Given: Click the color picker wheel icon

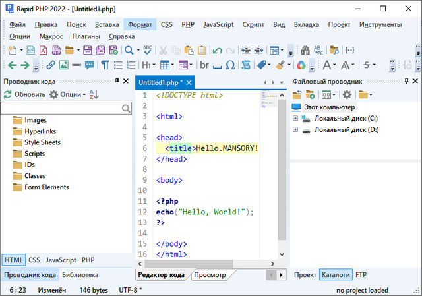Looking at the screenshot, I should click(x=301, y=65).
